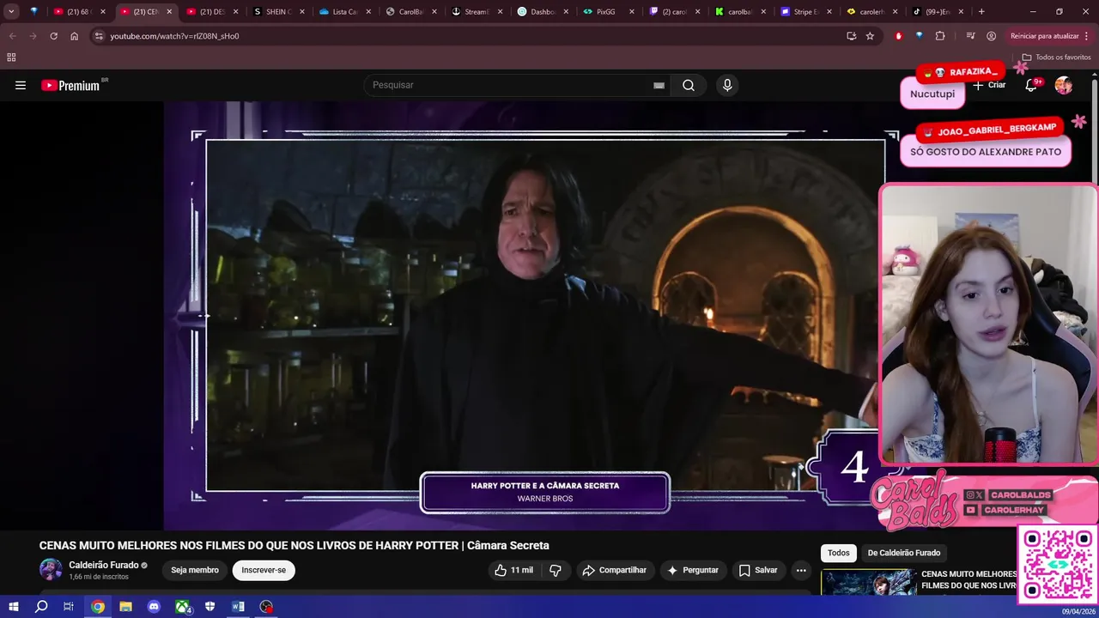1099x618 pixels.
Task: Like the video with 11 mil likes
Action: 513,570
